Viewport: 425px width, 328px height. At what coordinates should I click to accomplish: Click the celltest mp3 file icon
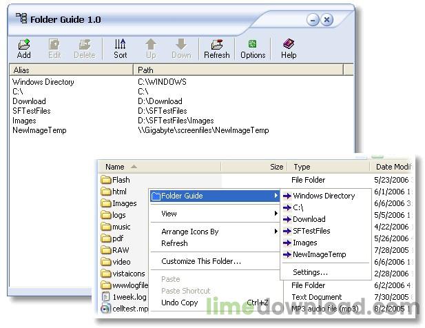(x=105, y=309)
